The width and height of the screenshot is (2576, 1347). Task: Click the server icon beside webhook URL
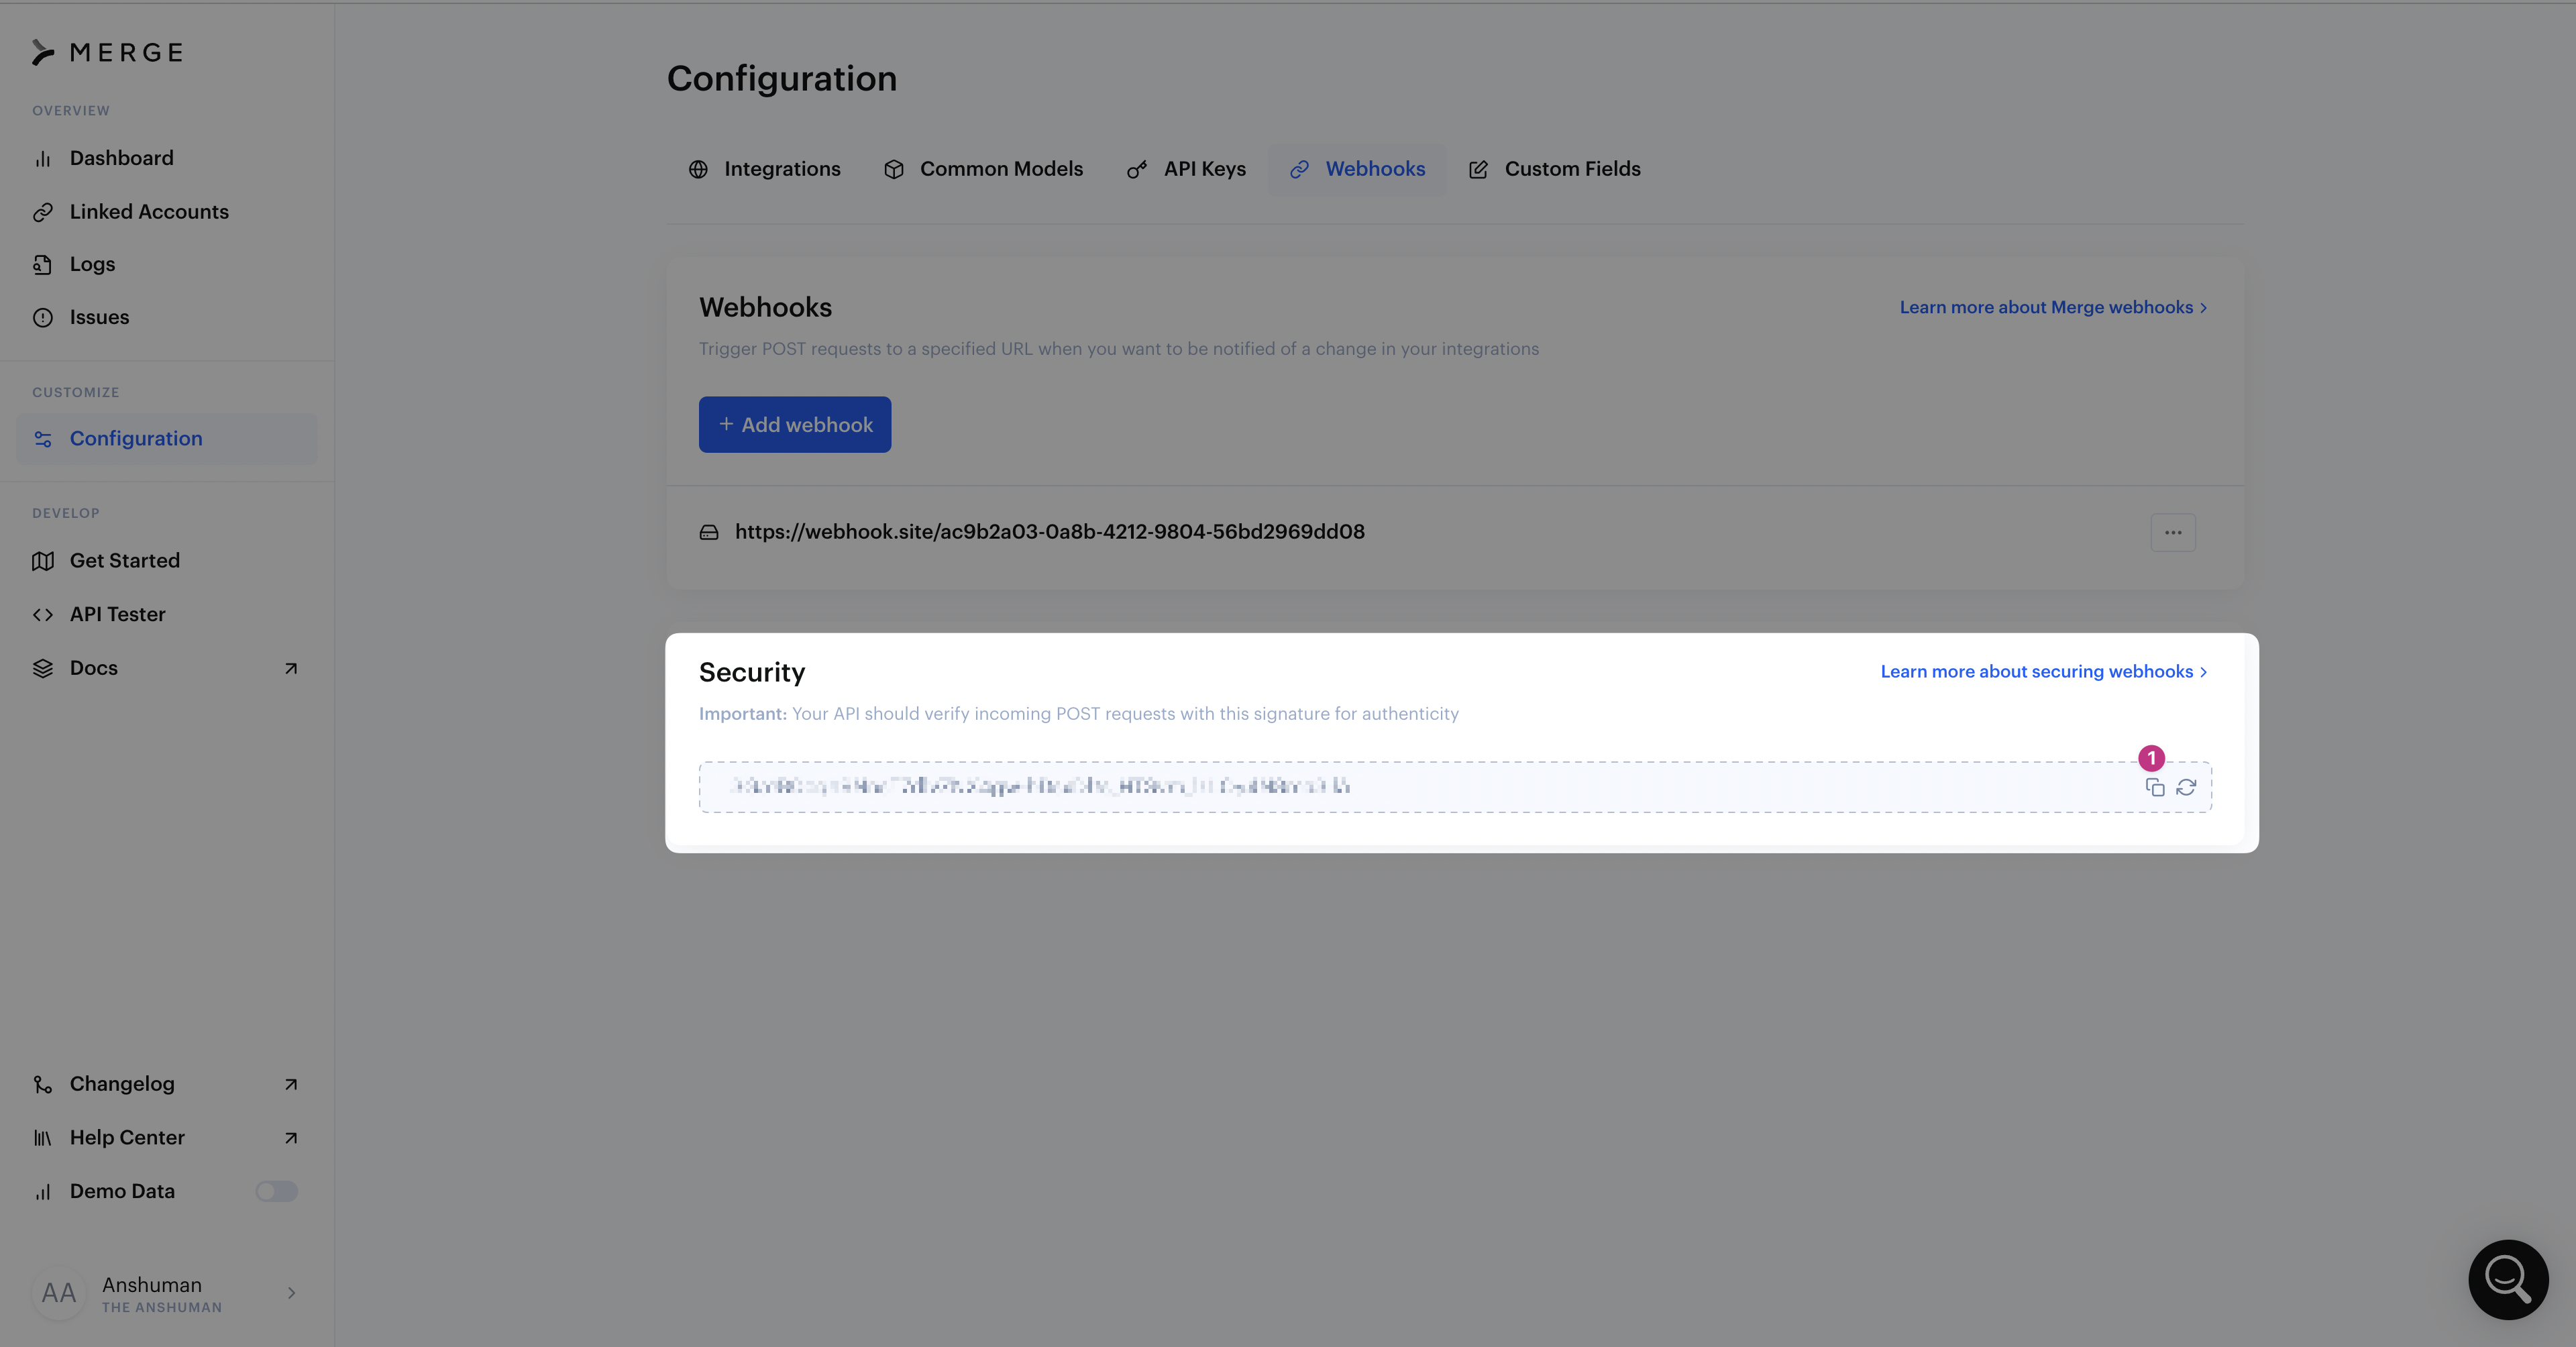tap(709, 533)
